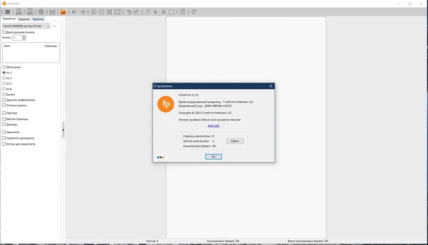This screenshot has width=428, height=245.
Task: Click the fit-to-window icon
Action: pyautogui.click(x=117, y=12)
